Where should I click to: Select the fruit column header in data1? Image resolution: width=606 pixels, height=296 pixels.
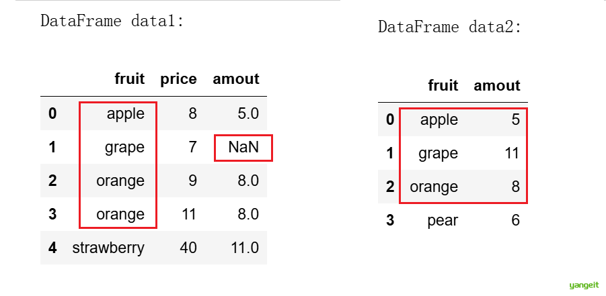(x=130, y=79)
